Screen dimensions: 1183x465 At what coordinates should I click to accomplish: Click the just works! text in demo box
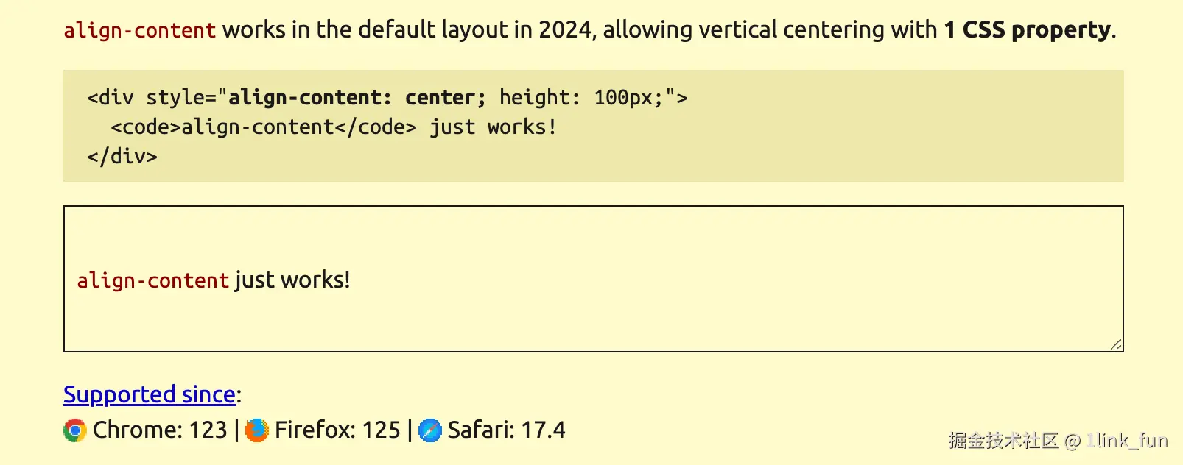click(292, 280)
